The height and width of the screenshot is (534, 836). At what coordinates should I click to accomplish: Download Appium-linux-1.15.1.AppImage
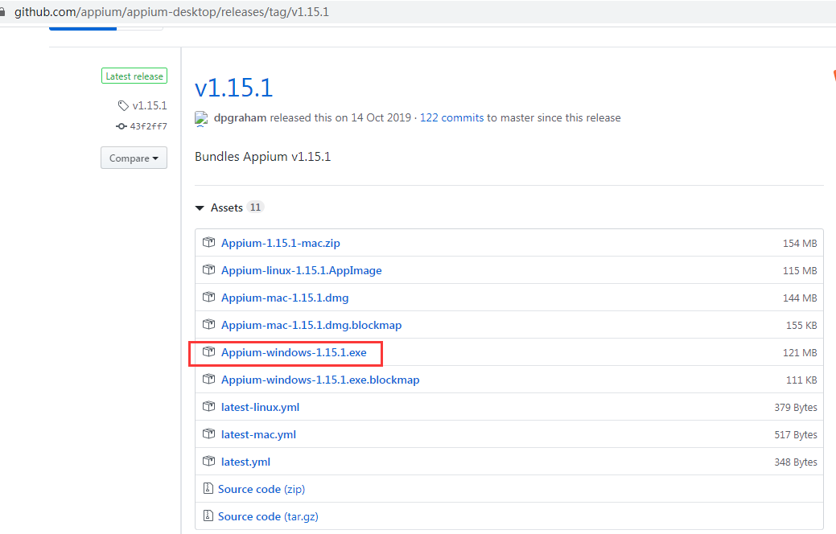coord(301,270)
